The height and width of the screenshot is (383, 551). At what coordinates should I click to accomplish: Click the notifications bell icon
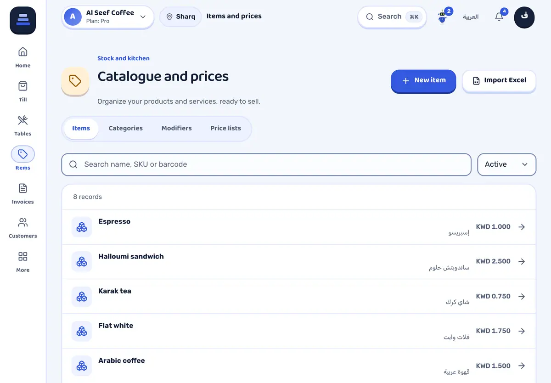coord(499,17)
